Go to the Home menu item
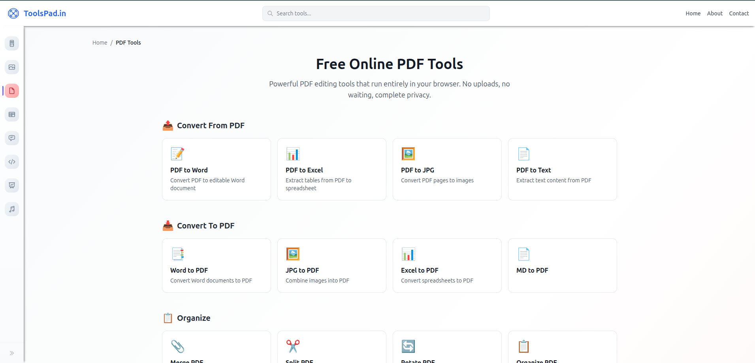This screenshot has height=363, width=755. (x=693, y=13)
